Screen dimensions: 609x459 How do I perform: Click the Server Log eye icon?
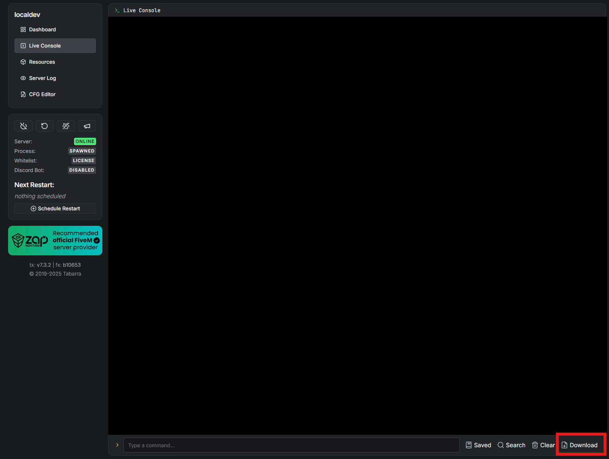coord(23,78)
